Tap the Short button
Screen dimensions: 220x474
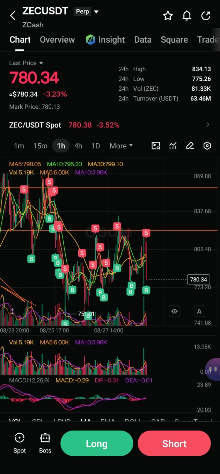[174, 443]
